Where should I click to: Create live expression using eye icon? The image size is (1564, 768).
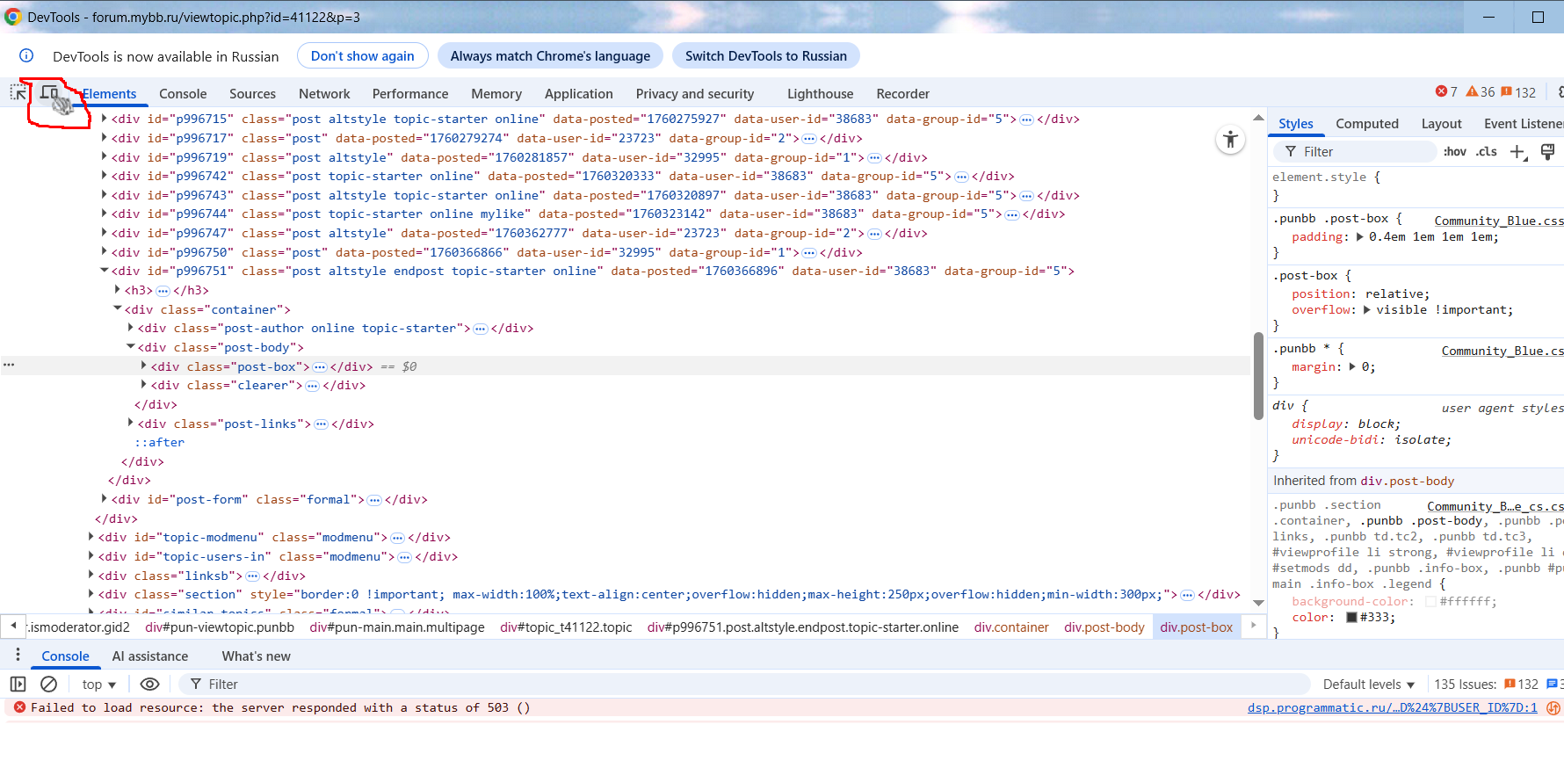[x=150, y=684]
